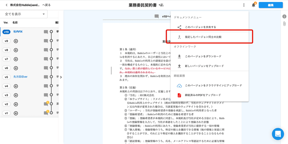Add a name to version v8
288x144 pixels.
tap(16, 50)
